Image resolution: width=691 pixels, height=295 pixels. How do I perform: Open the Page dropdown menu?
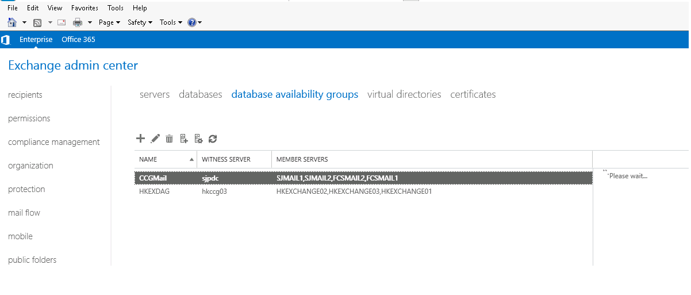pos(109,22)
